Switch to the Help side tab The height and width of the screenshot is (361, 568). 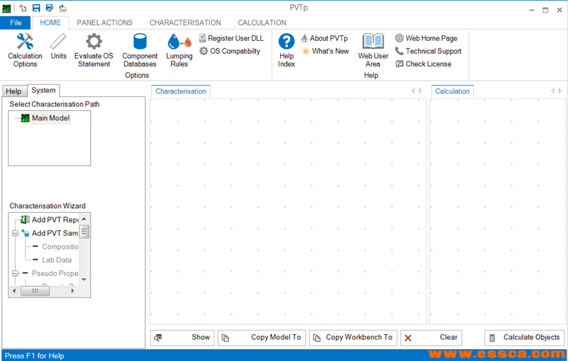point(14,91)
